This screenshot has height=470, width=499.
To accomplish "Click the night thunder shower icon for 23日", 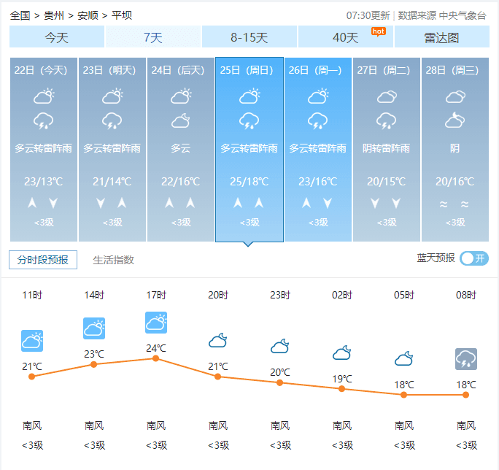I will 112,120.
